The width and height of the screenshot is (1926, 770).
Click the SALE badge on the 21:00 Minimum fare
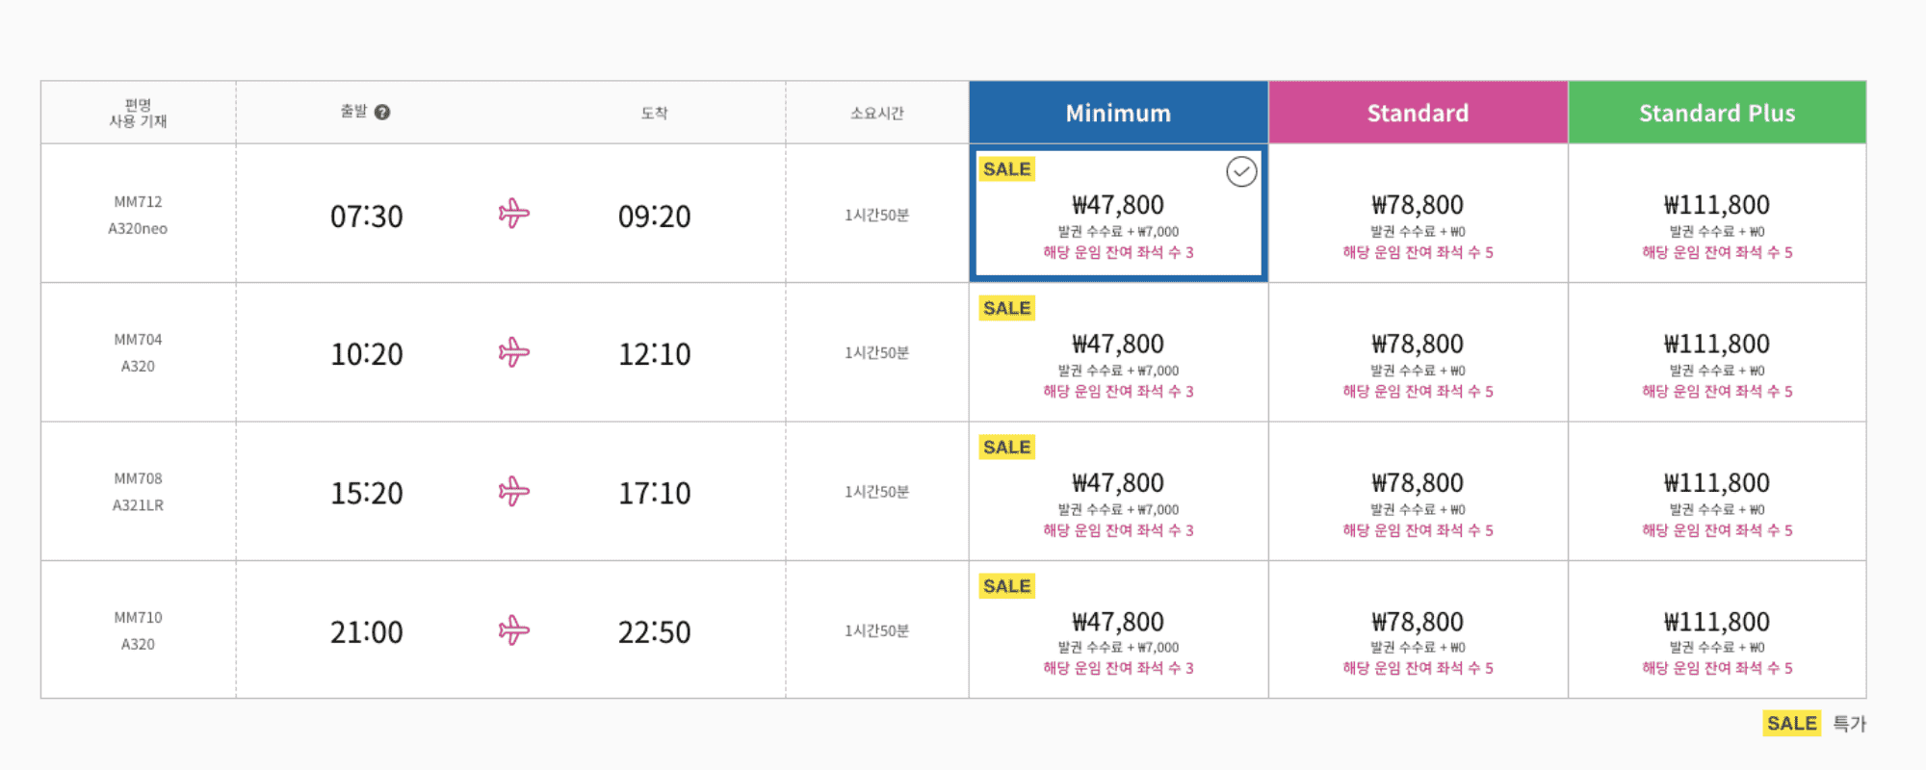point(1006,586)
